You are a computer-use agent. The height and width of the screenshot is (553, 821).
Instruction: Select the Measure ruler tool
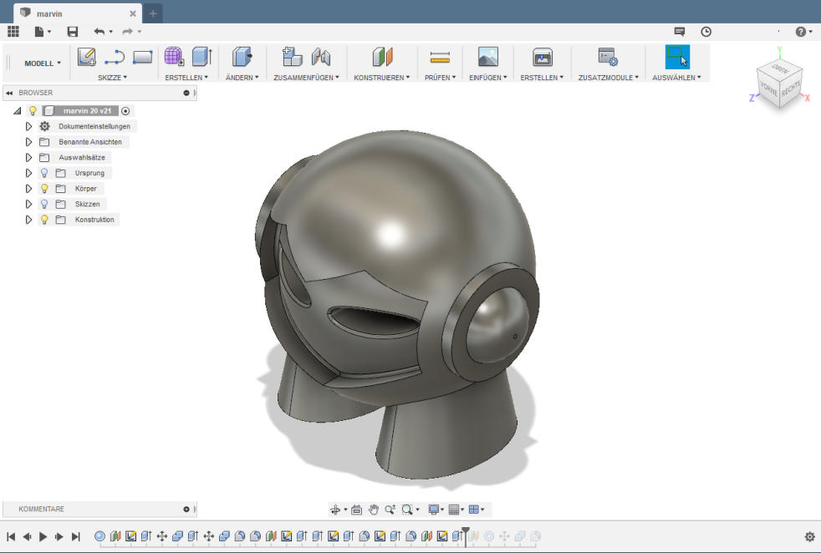[440, 57]
